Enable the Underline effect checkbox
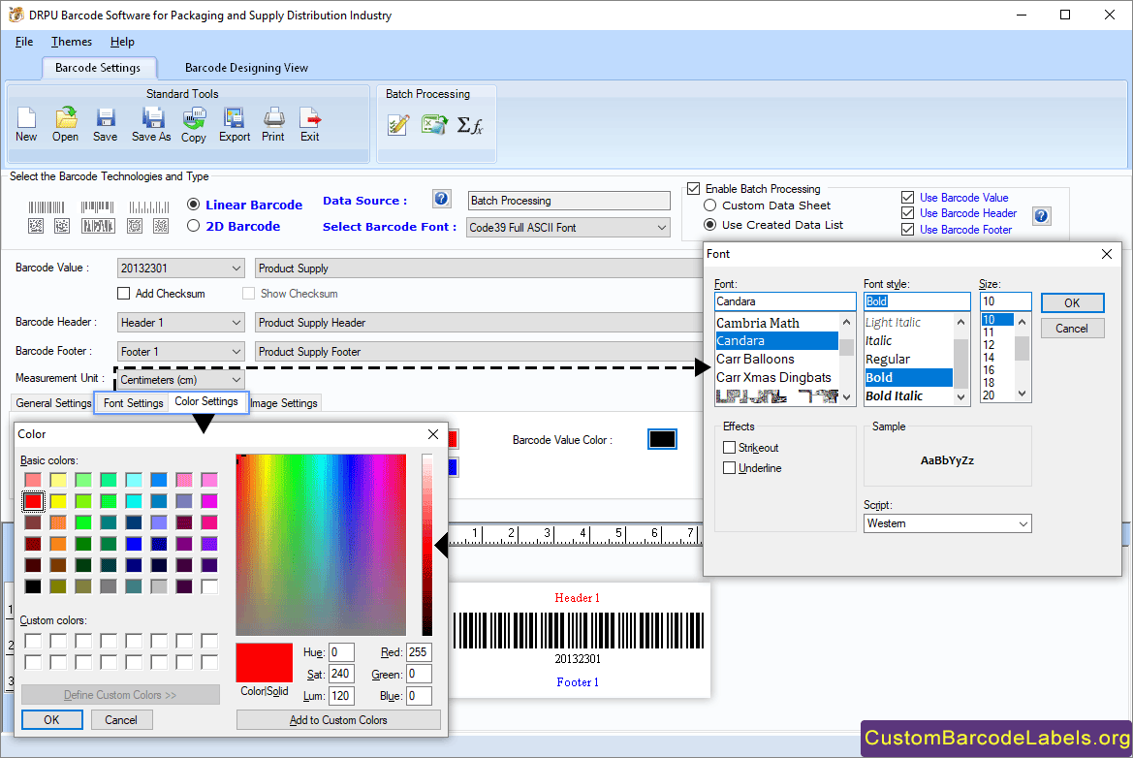The image size is (1133, 758). (x=729, y=467)
